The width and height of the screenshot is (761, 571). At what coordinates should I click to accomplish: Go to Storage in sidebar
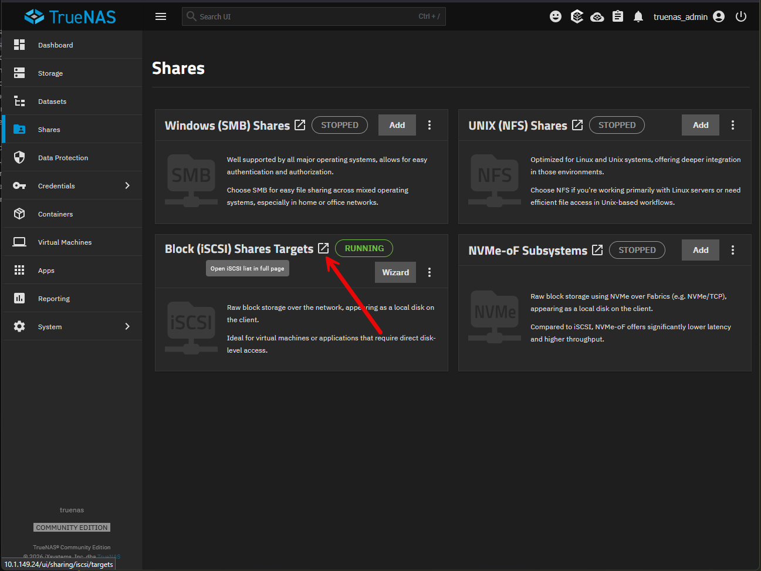pyautogui.click(x=72, y=73)
